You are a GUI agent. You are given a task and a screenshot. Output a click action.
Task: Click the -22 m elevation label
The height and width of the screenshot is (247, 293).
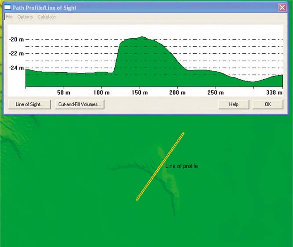pos(16,54)
